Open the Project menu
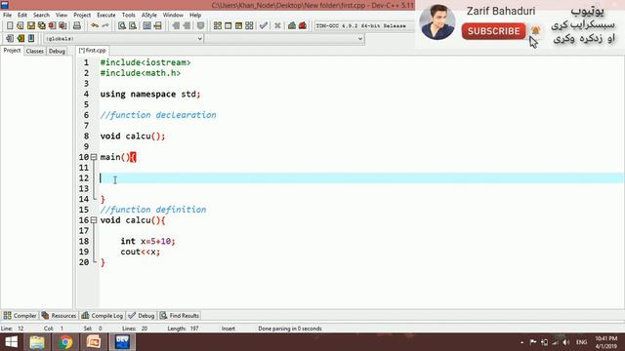 click(82, 15)
